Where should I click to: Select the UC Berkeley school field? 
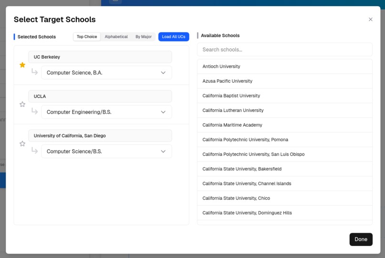(x=100, y=57)
